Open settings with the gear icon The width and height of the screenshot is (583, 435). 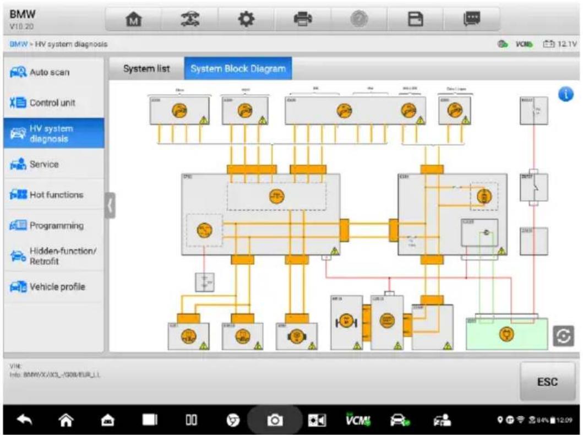246,19
